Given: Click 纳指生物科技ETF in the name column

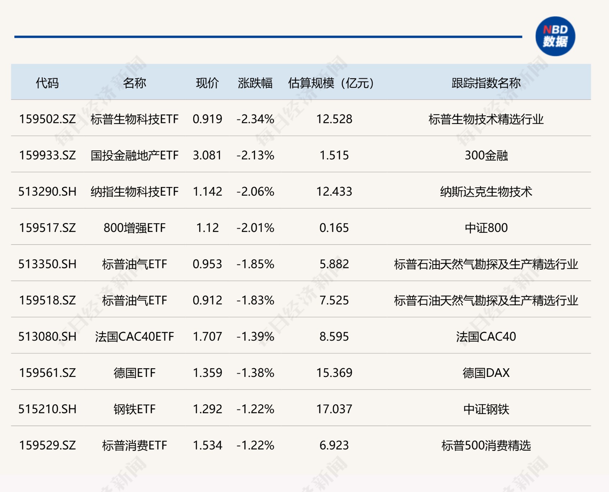Looking at the screenshot, I should (135, 192).
